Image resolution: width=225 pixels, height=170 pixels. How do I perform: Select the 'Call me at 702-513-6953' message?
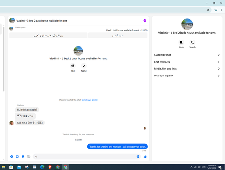[x=30, y=123]
